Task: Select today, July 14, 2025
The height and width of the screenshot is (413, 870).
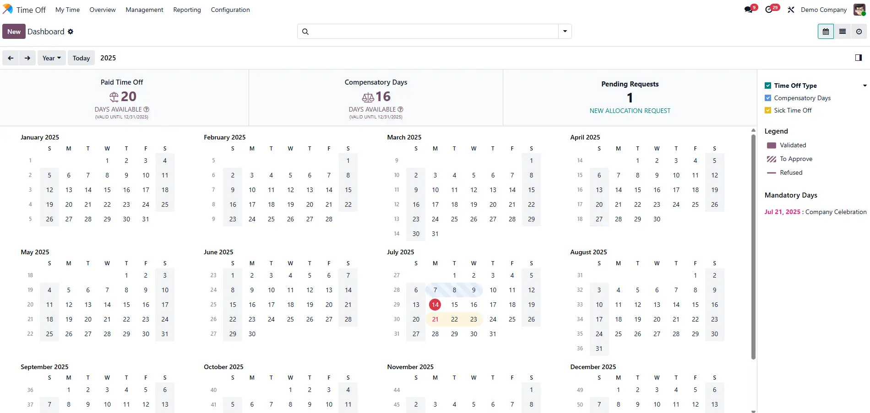Action: (x=435, y=305)
